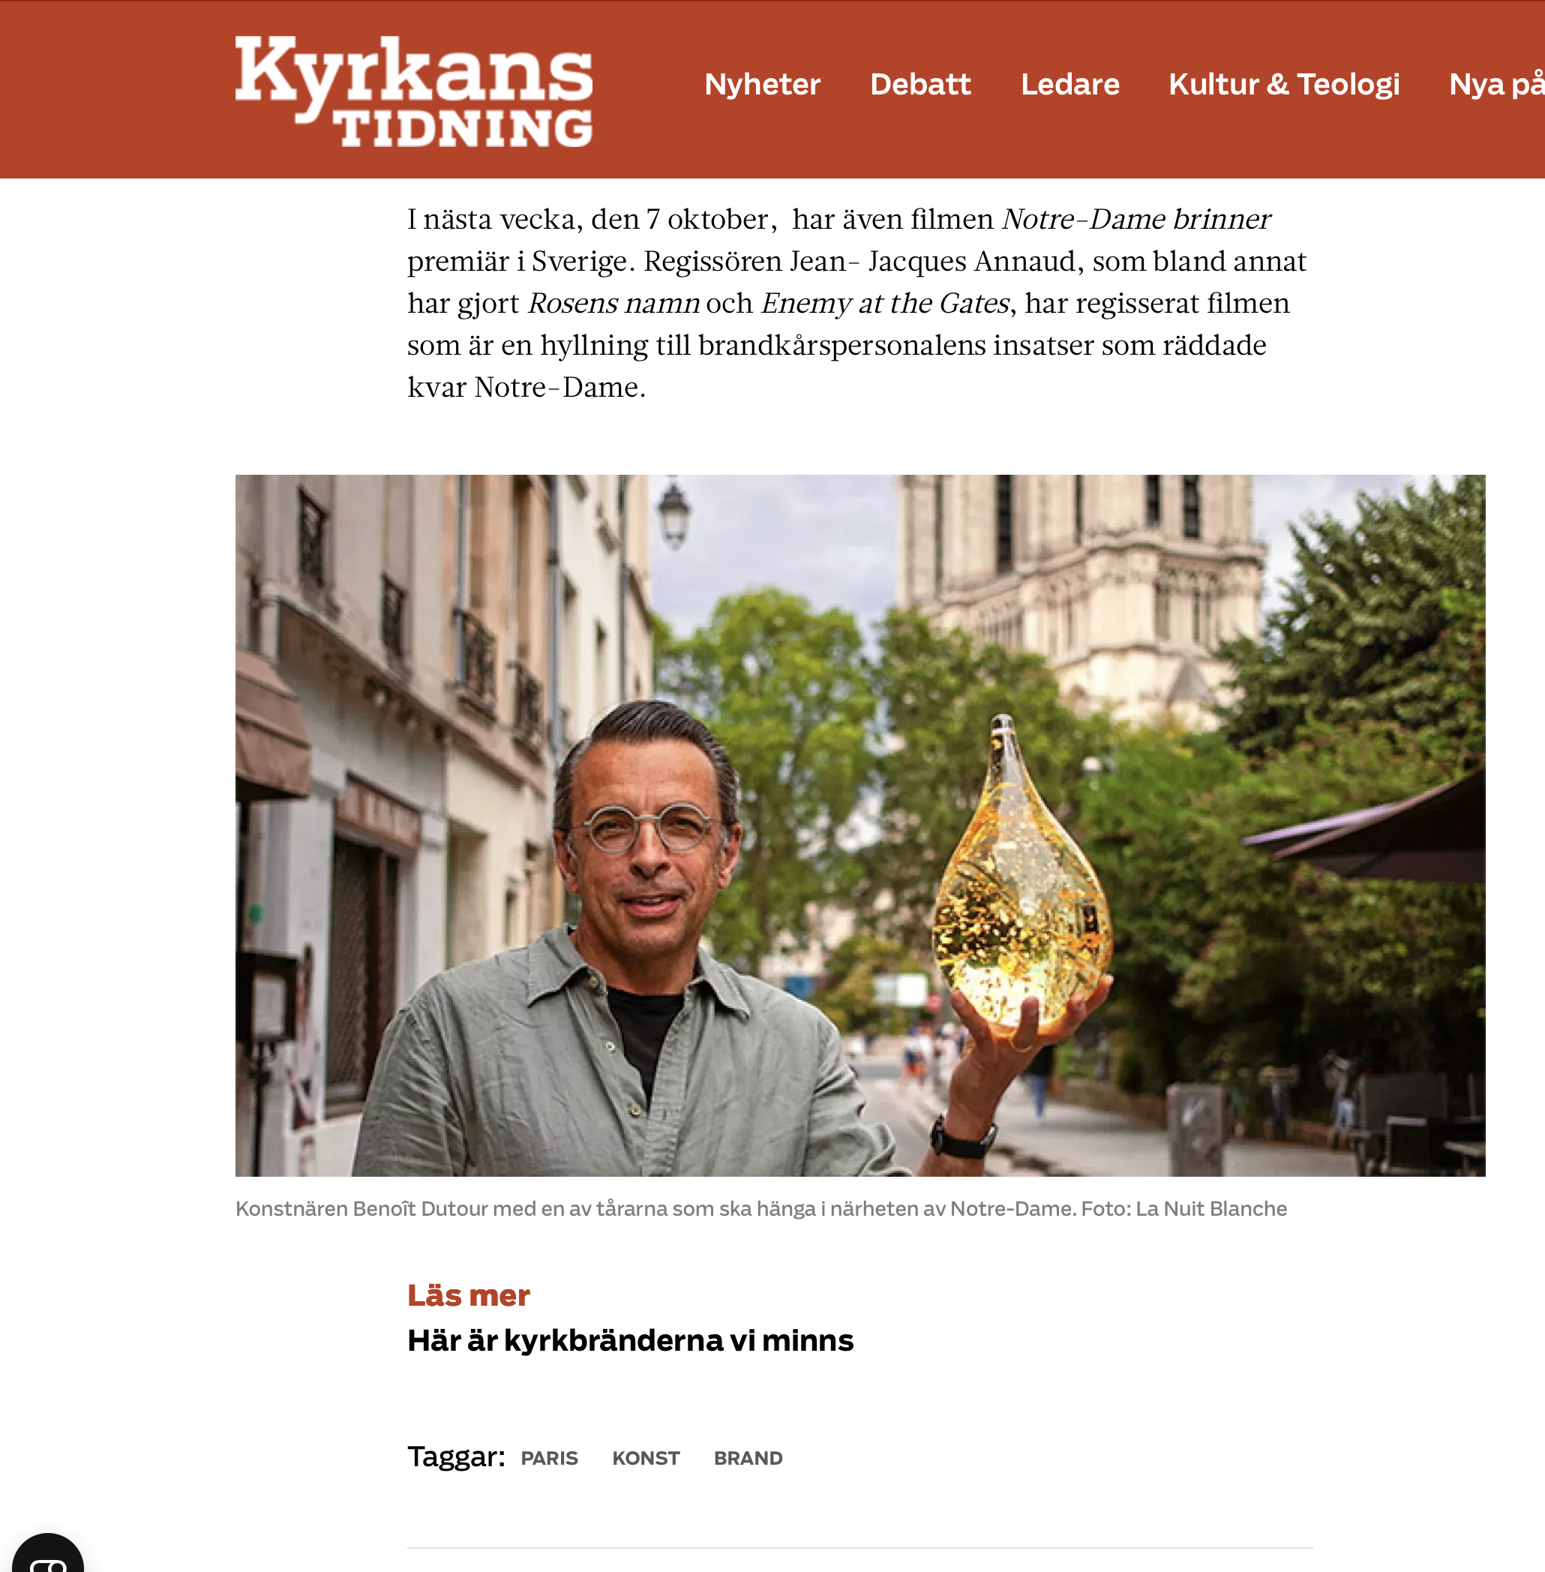
Task: Click the italic title Enemy at the Gates
Action: [x=885, y=303]
